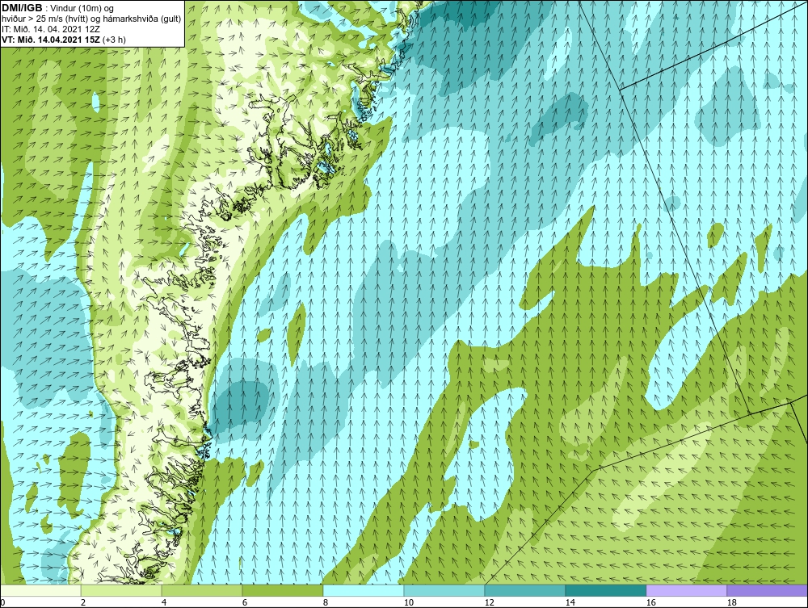Click the legend value label '16'
The width and height of the screenshot is (808, 608).
(x=650, y=602)
